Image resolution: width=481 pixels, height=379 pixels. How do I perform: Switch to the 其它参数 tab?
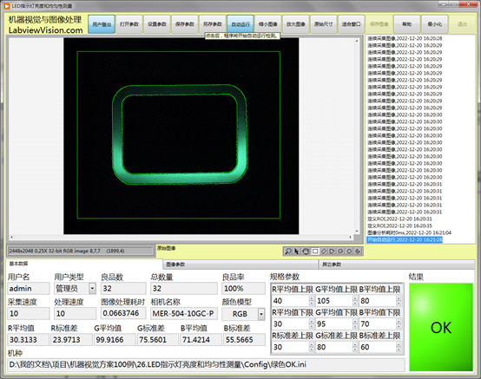(x=397, y=265)
